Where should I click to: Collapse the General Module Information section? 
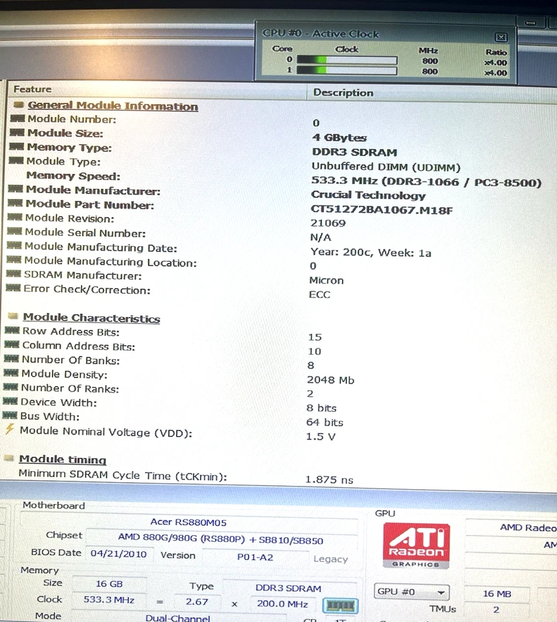(x=112, y=106)
